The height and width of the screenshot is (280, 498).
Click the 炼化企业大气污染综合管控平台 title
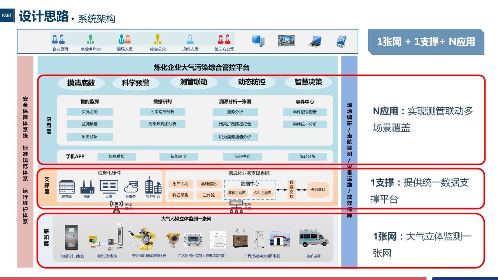[x=202, y=67]
